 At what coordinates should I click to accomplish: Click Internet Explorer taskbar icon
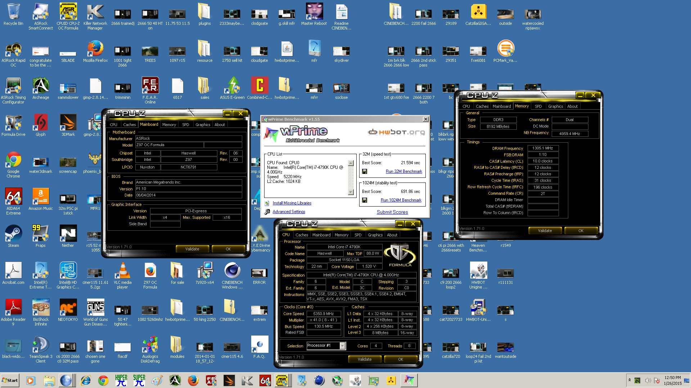(85, 380)
